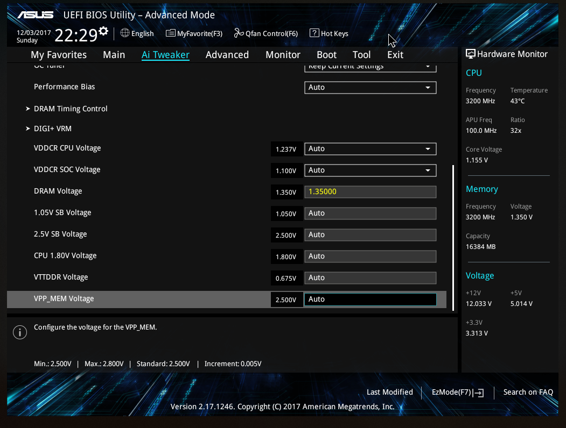Image resolution: width=566 pixels, height=428 pixels.
Task: Click the DRAM Voltage 1.35000 field
Action: (371, 191)
